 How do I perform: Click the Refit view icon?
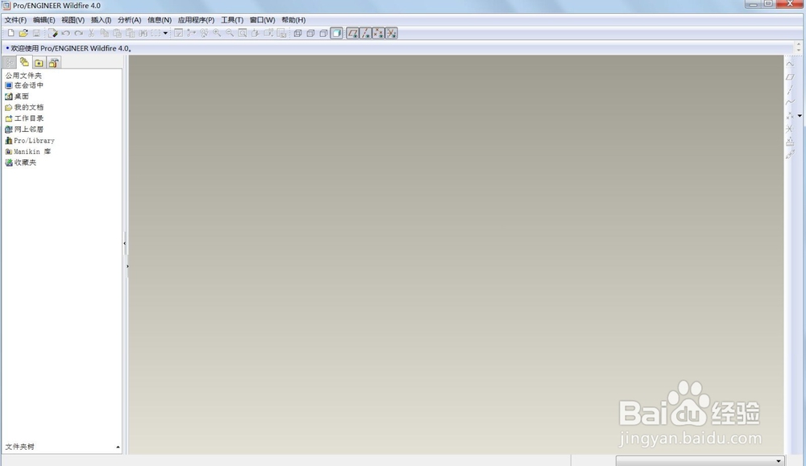coord(242,33)
